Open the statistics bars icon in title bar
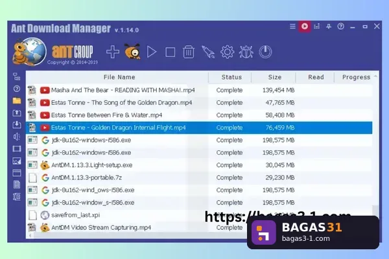 point(317,27)
